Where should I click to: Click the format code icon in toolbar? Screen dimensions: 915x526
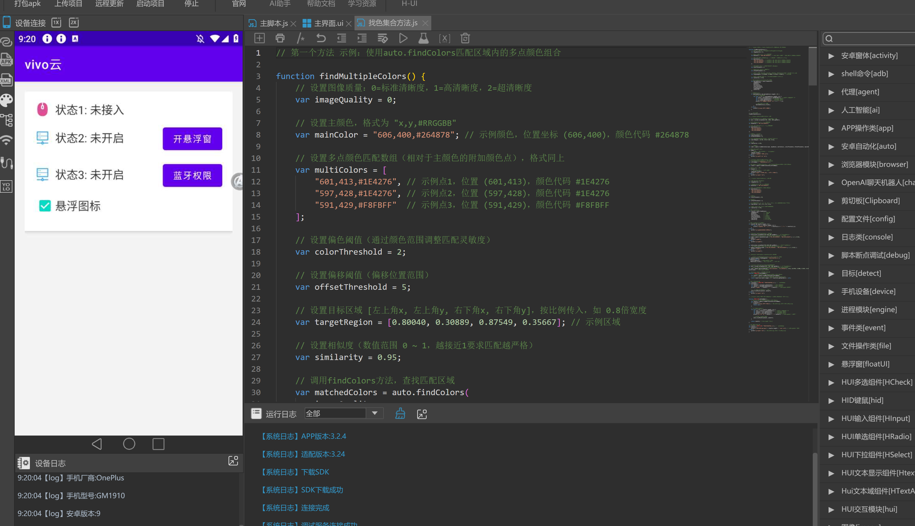coord(382,38)
